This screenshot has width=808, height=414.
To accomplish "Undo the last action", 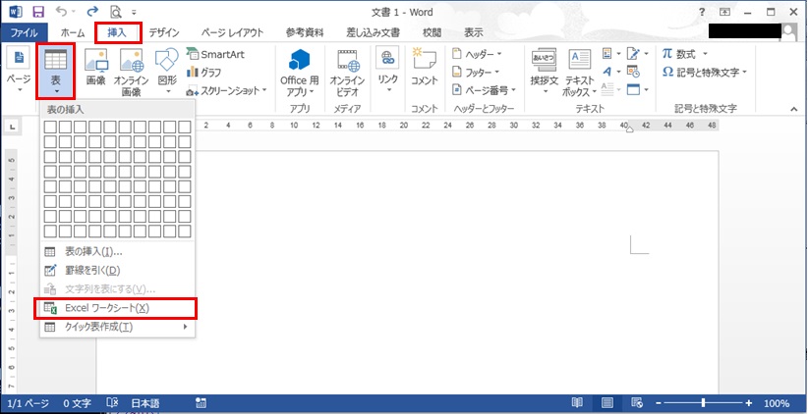I will pyautogui.click(x=61, y=12).
